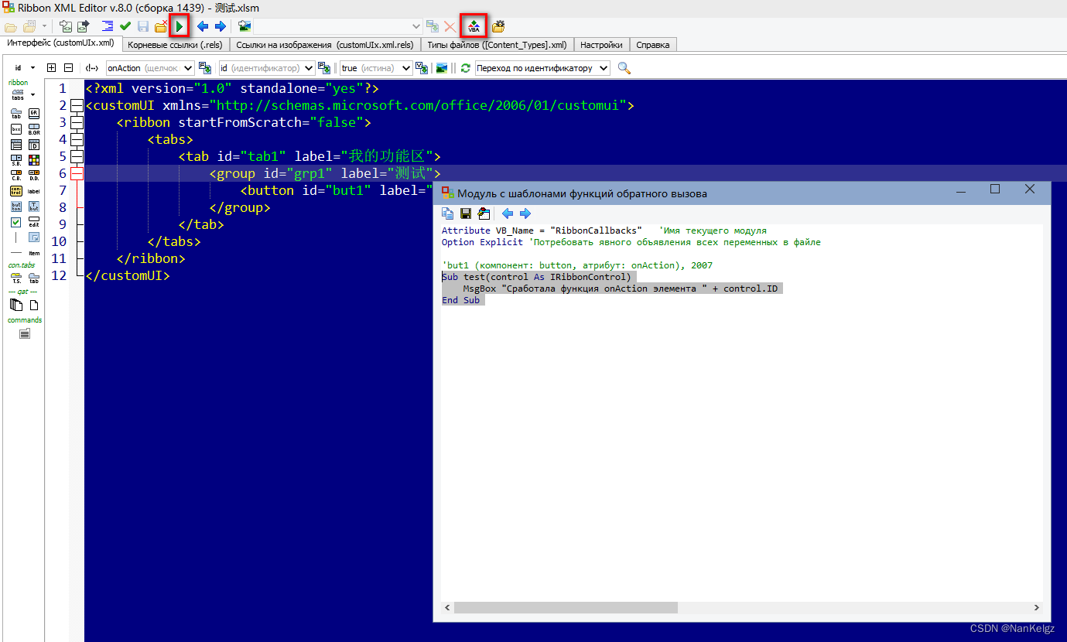
Task: Insert a label element from the sidebar
Action: click(x=34, y=191)
